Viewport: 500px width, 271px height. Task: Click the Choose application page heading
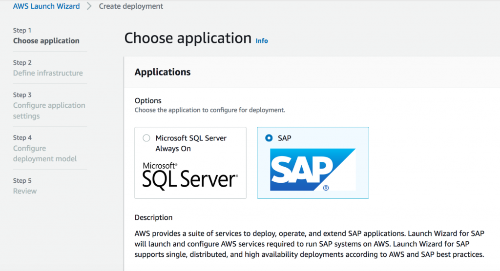point(188,38)
